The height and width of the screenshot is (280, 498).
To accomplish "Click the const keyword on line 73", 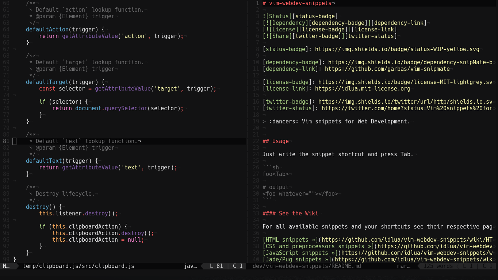I will click(x=47, y=88).
